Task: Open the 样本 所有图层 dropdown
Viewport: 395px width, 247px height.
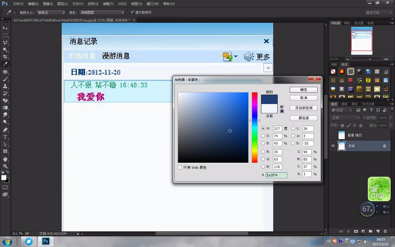Action: pyautogui.click(x=102, y=13)
